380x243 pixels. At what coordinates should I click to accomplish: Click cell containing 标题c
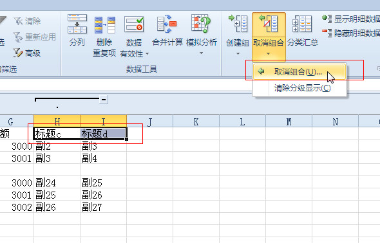point(57,134)
